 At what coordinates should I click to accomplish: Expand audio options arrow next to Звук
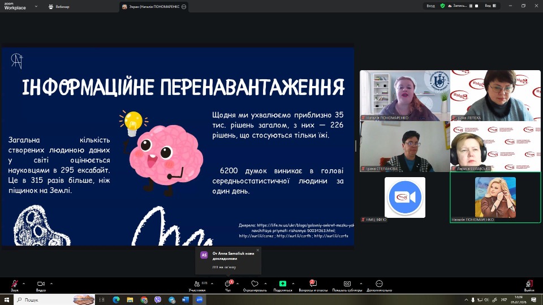24,282
